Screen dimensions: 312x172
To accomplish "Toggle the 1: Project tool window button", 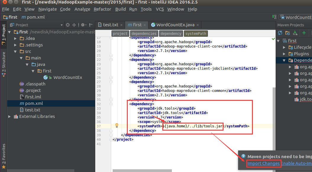I will [x=4, y=34].
